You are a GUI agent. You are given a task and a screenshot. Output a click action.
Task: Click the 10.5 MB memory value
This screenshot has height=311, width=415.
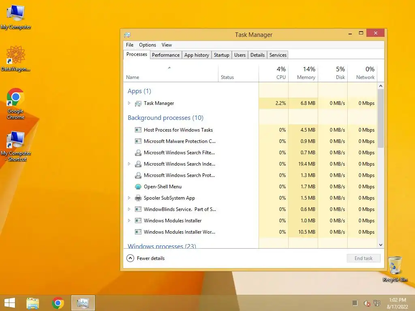point(306,232)
